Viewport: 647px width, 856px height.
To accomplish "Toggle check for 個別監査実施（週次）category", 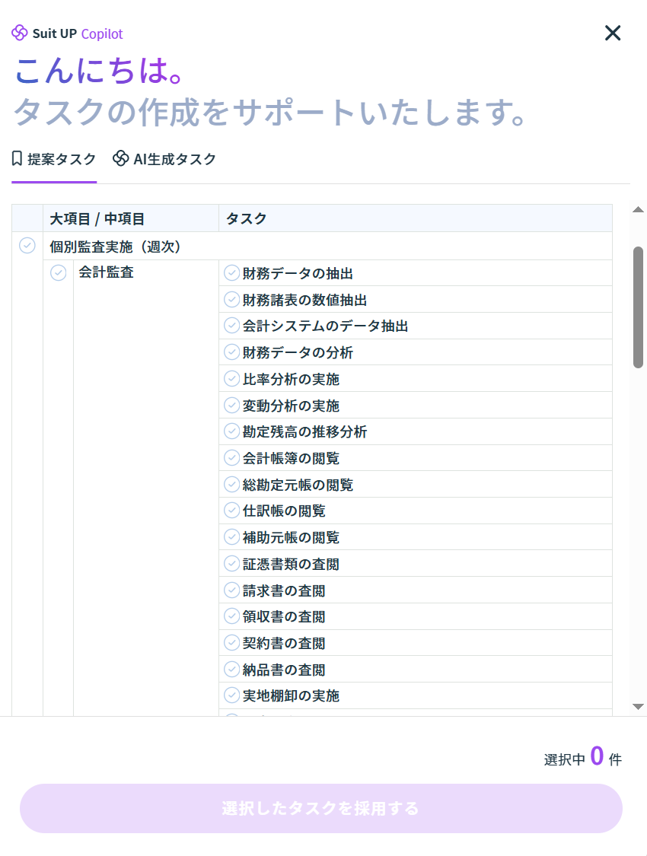I will coord(27,246).
